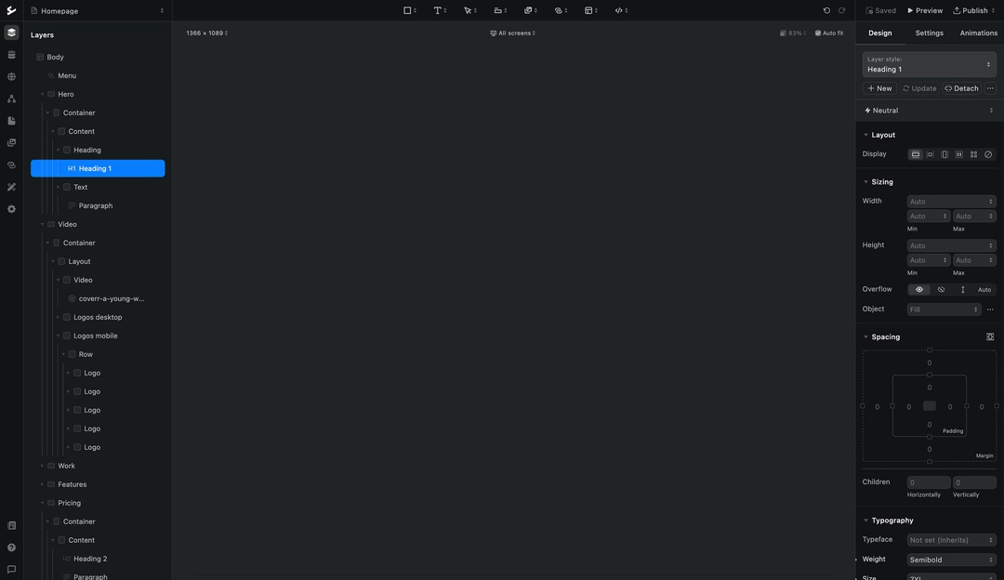Select the Text tool in the top toolbar

[437, 9]
